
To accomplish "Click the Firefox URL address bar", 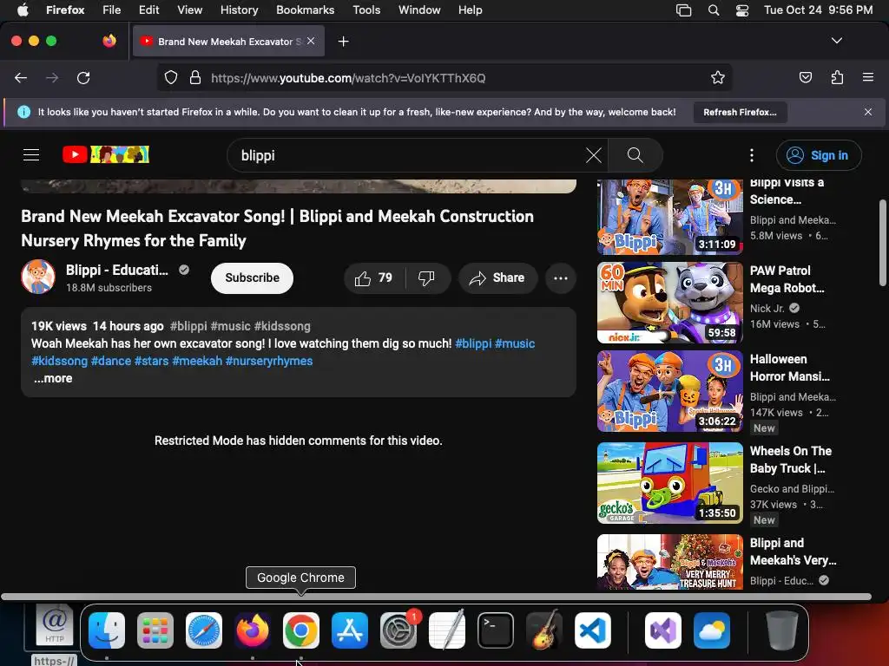I will 444,78.
